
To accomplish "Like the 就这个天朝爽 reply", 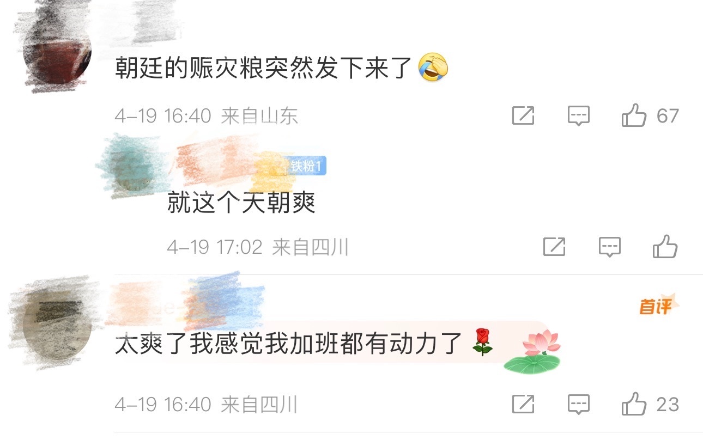I will 665,247.
